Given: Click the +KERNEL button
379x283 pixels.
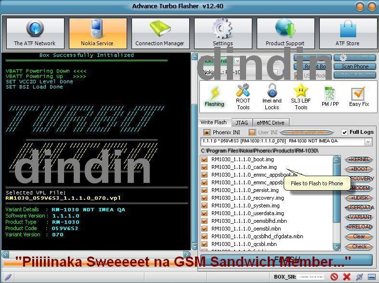Looking at the screenshot, I should coord(359,159).
